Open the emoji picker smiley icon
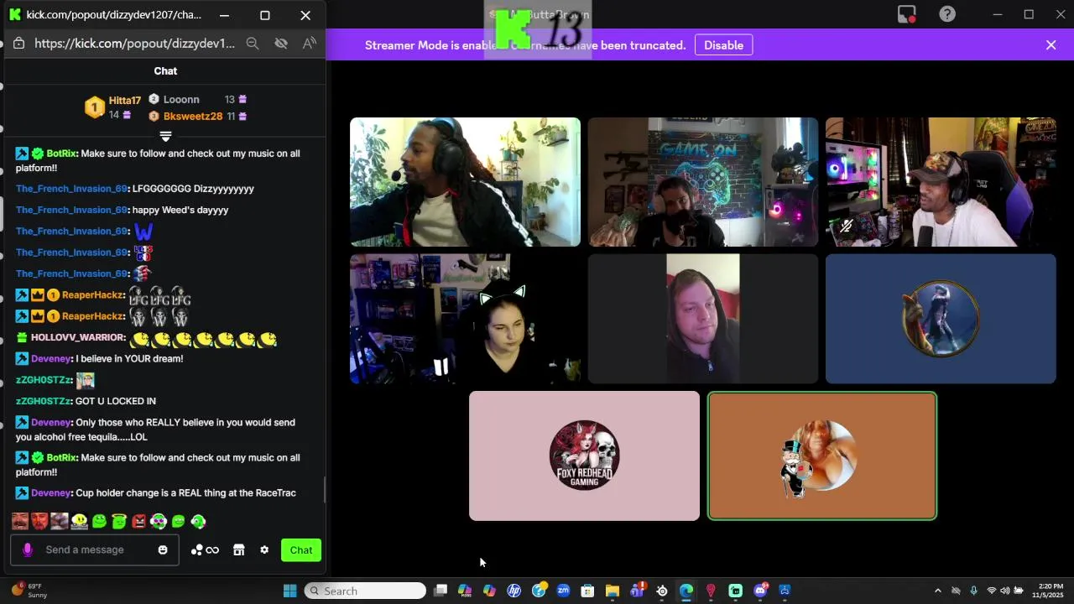1074x604 pixels. click(163, 550)
